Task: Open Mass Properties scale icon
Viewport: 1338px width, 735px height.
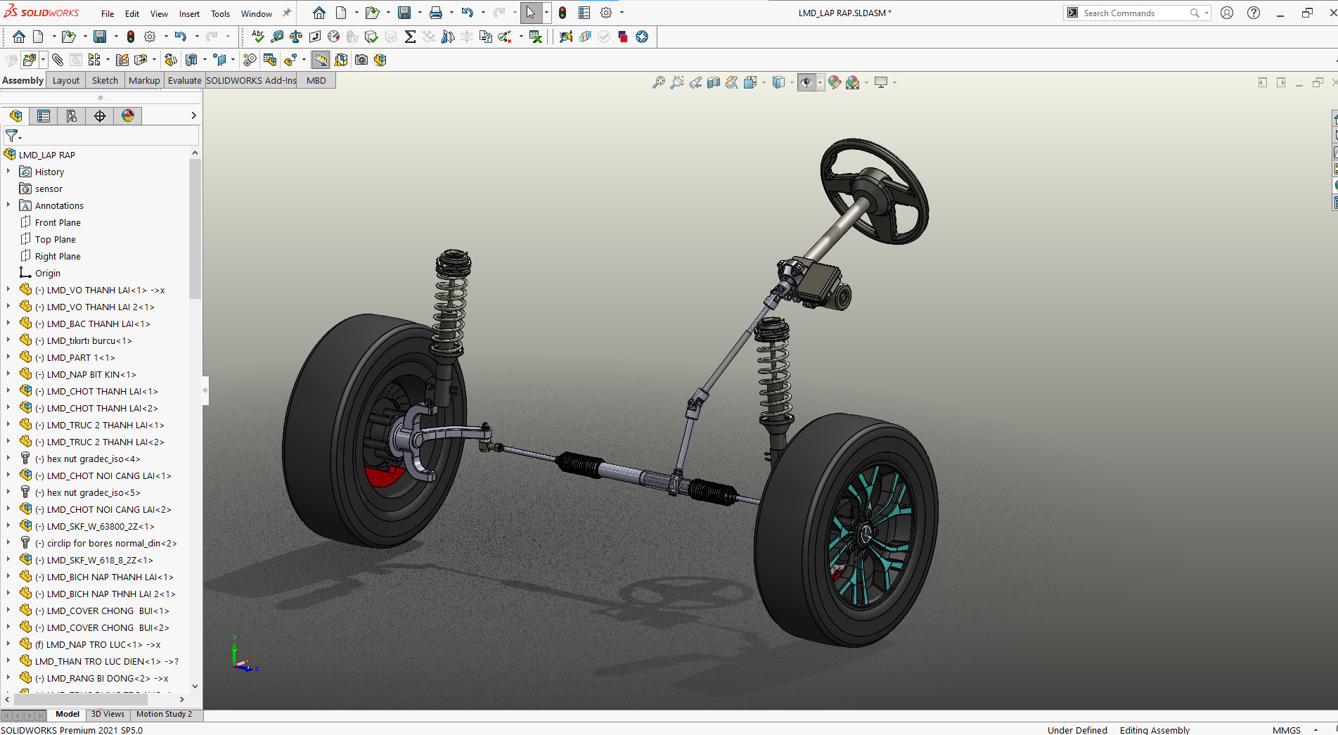Action: [296, 37]
